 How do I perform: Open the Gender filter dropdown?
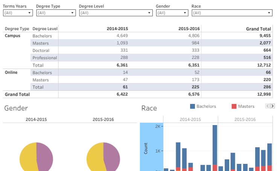point(172,13)
